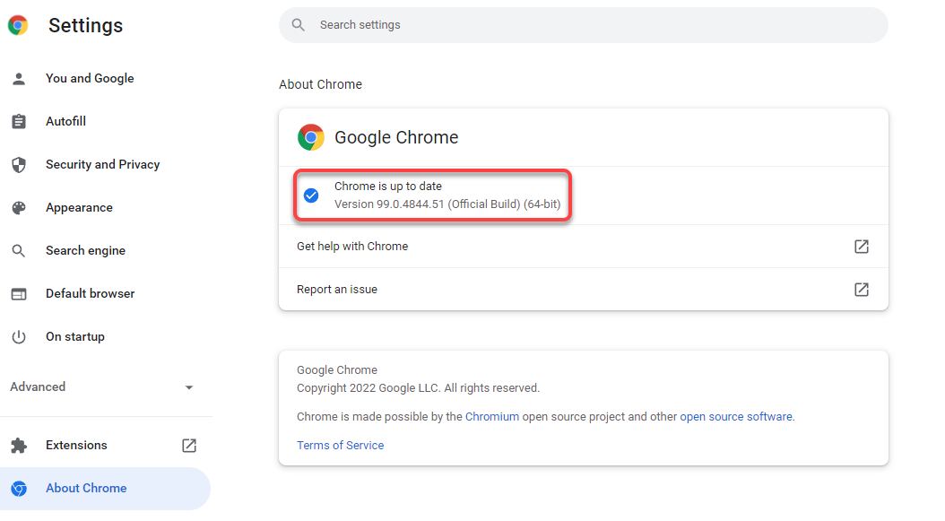Open the Terms of Service link

tap(340, 446)
